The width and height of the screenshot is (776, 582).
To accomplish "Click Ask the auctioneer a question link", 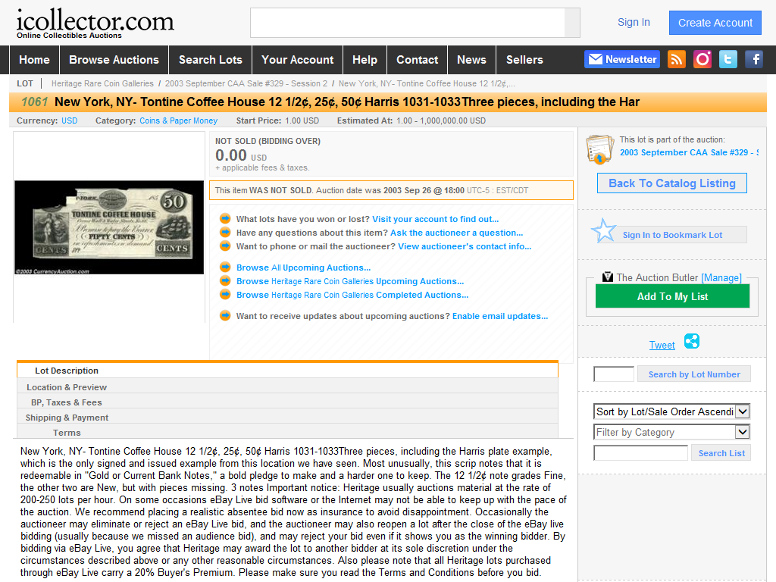I will coord(457,233).
